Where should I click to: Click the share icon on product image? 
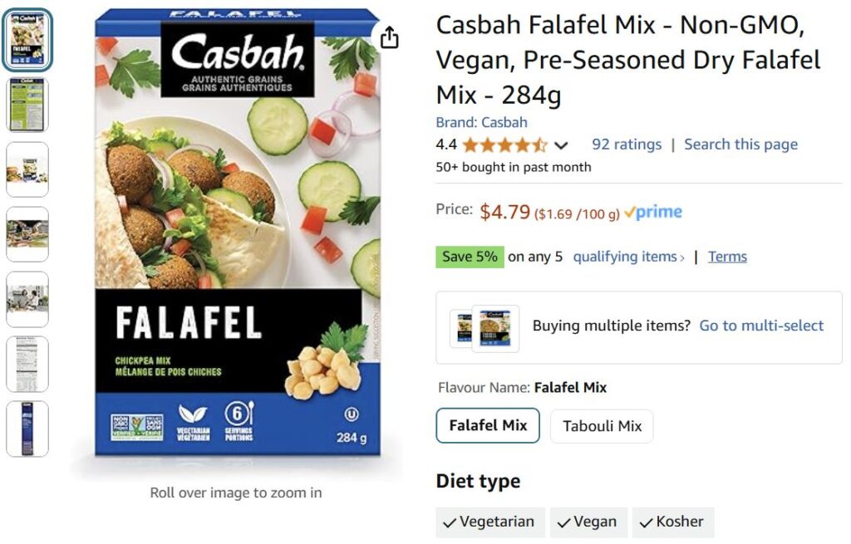click(x=390, y=37)
